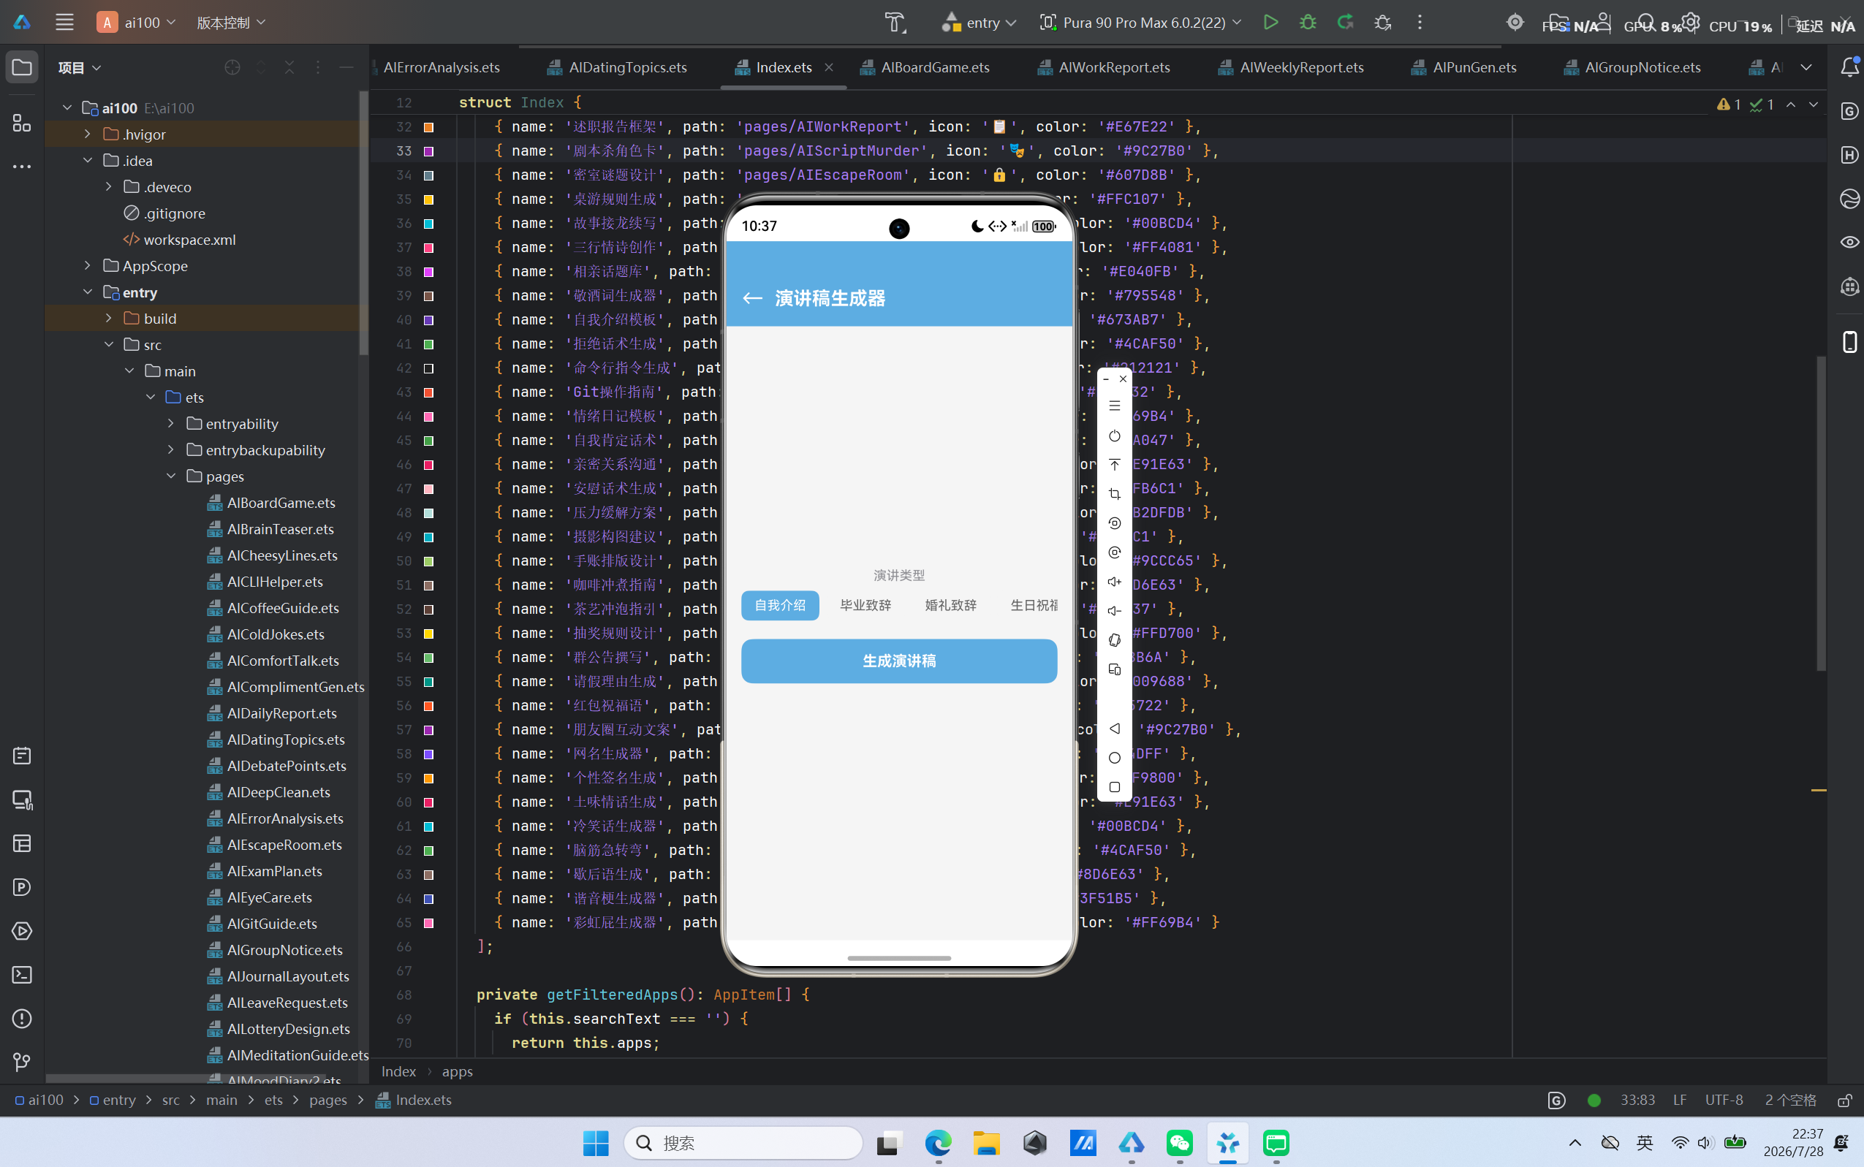Screen dimensions: 1864x1167
Task: Open Notifications bell icon
Action: tap(1850, 67)
